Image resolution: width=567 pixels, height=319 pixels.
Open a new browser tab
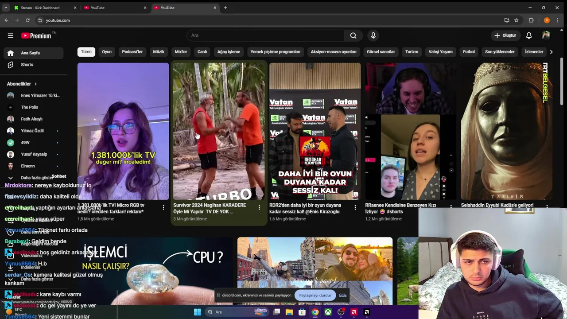(225, 8)
